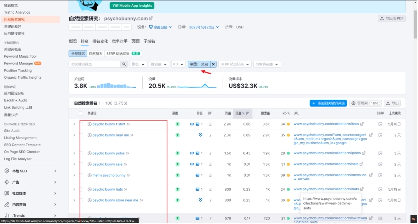Switch to the 排名变化 tab
The width and height of the screenshot is (418, 224).
[100, 41]
